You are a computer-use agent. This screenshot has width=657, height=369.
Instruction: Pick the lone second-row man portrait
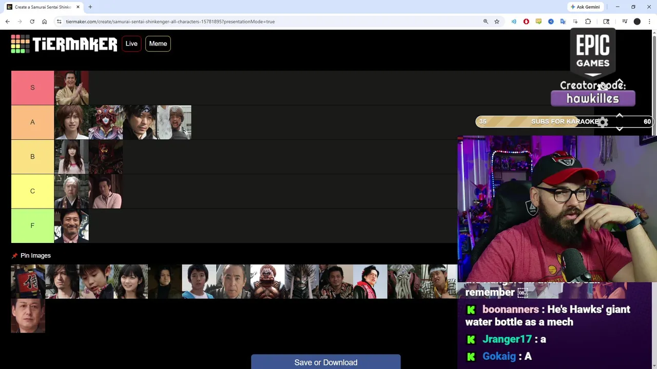click(x=28, y=316)
